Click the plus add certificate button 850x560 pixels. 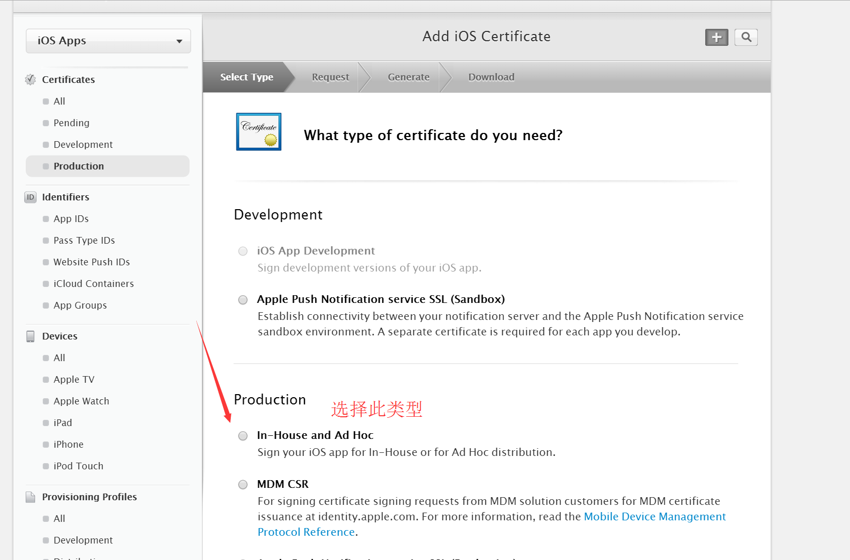click(x=717, y=37)
